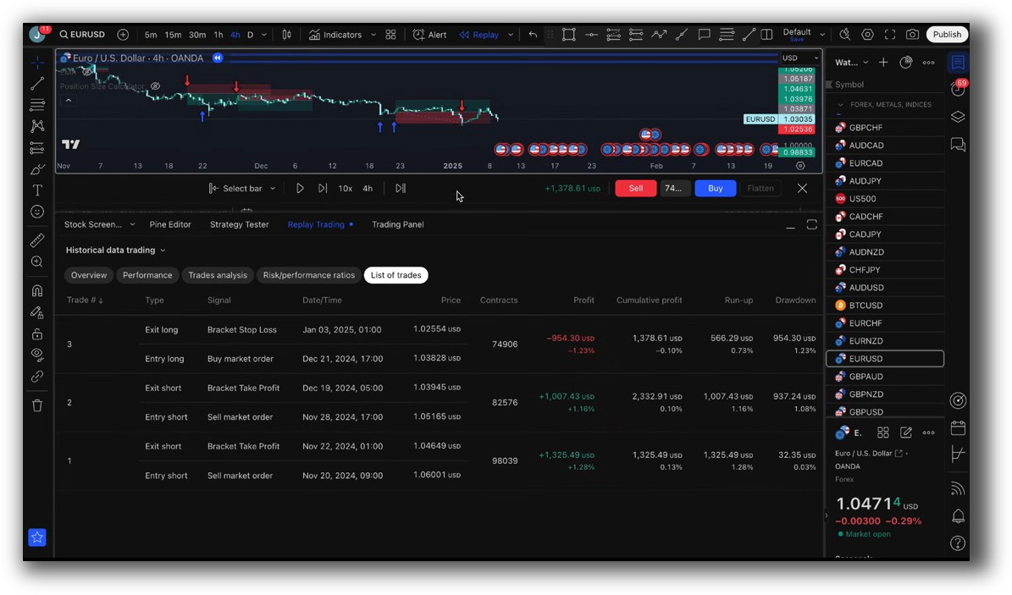Lock all drawings with the lock icon

pyautogui.click(x=37, y=333)
